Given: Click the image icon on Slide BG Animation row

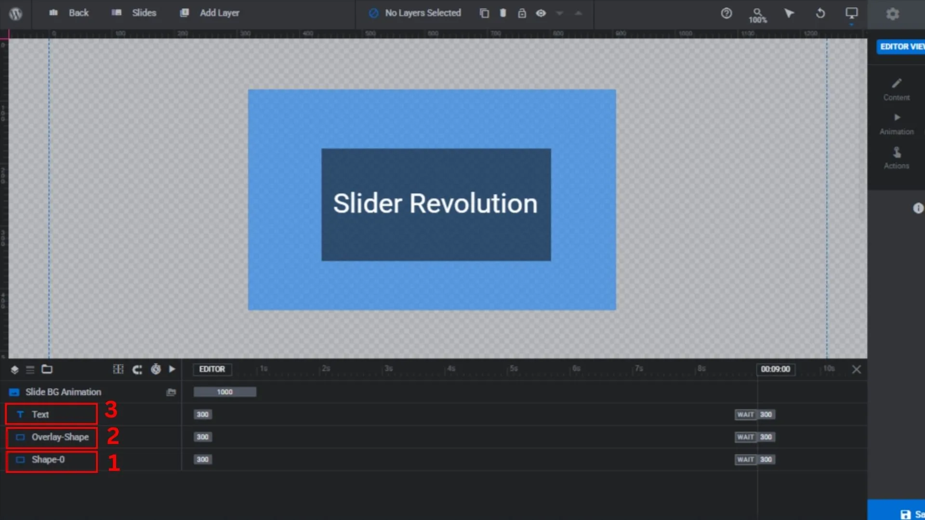Looking at the screenshot, I should pos(171,392).
